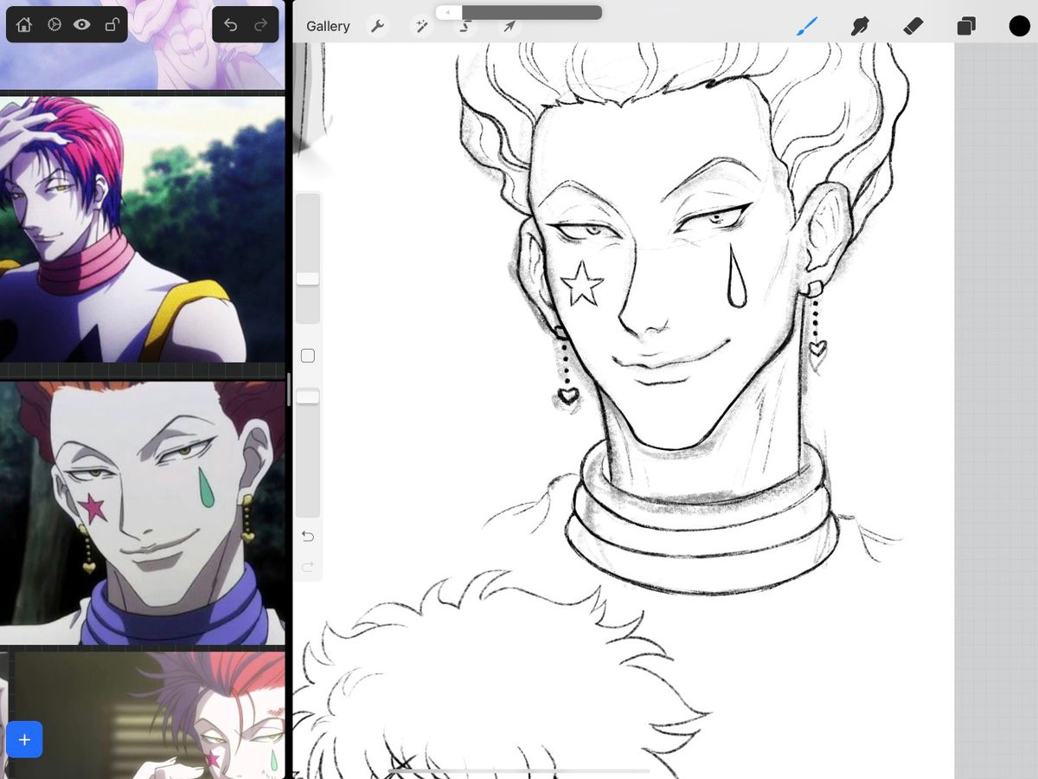1038x779 pixels.
Task: Open the Procreate Gallery
Action: tap(328, 26)
